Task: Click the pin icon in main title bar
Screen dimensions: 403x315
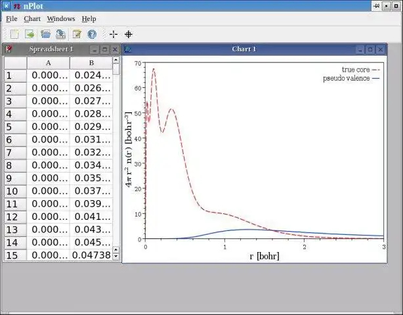Action: [377, 6]
